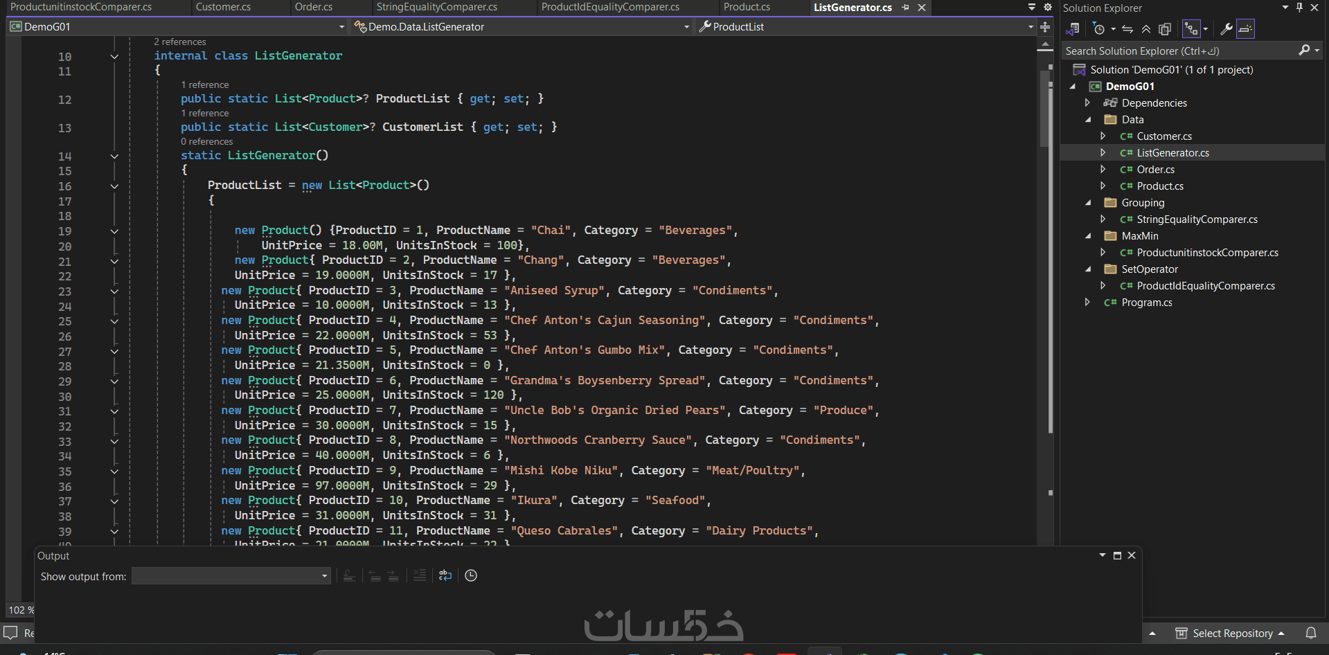Expand the Program.cs node

tap(1087, 302)
